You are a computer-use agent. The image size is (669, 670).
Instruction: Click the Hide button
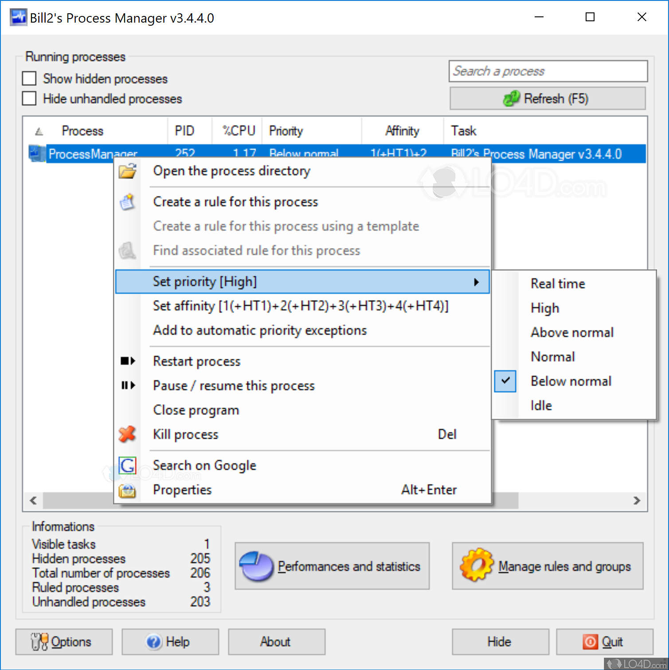(500, 642)
